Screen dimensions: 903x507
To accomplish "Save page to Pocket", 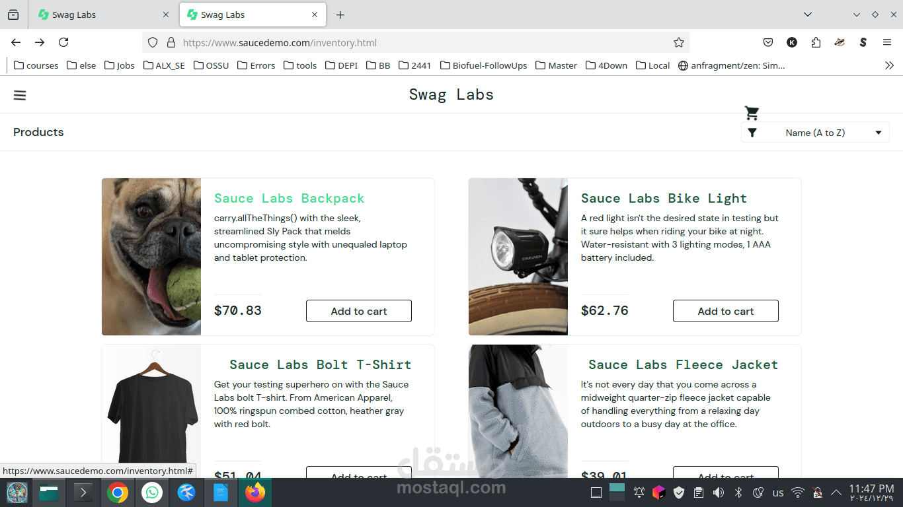I will [768, 42].
